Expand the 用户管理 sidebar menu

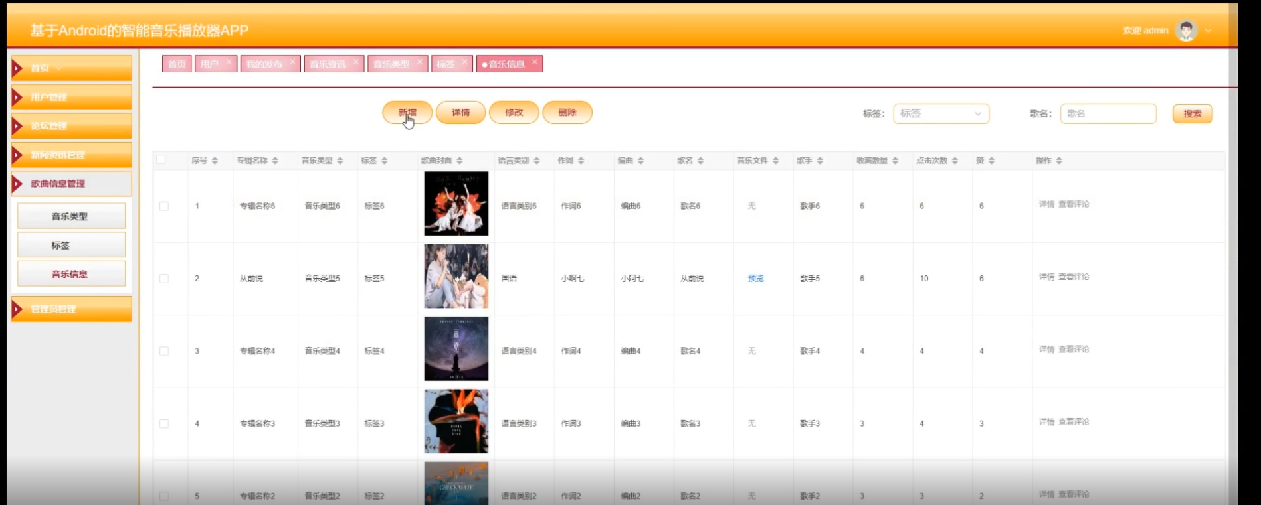tap(71, 97)
